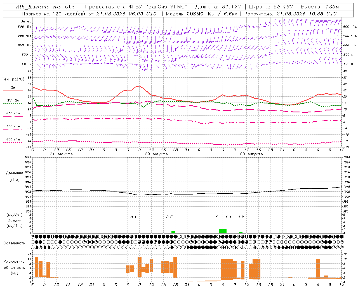Viewport: 358px width, 287px height.
Task: Click the precipitation amount 1.1
Action: point(229,217)
